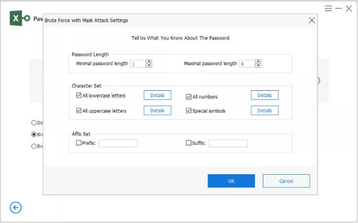Uncheck All lowercase letters
This screenshot has height=223, width=358.
[79, 96]
